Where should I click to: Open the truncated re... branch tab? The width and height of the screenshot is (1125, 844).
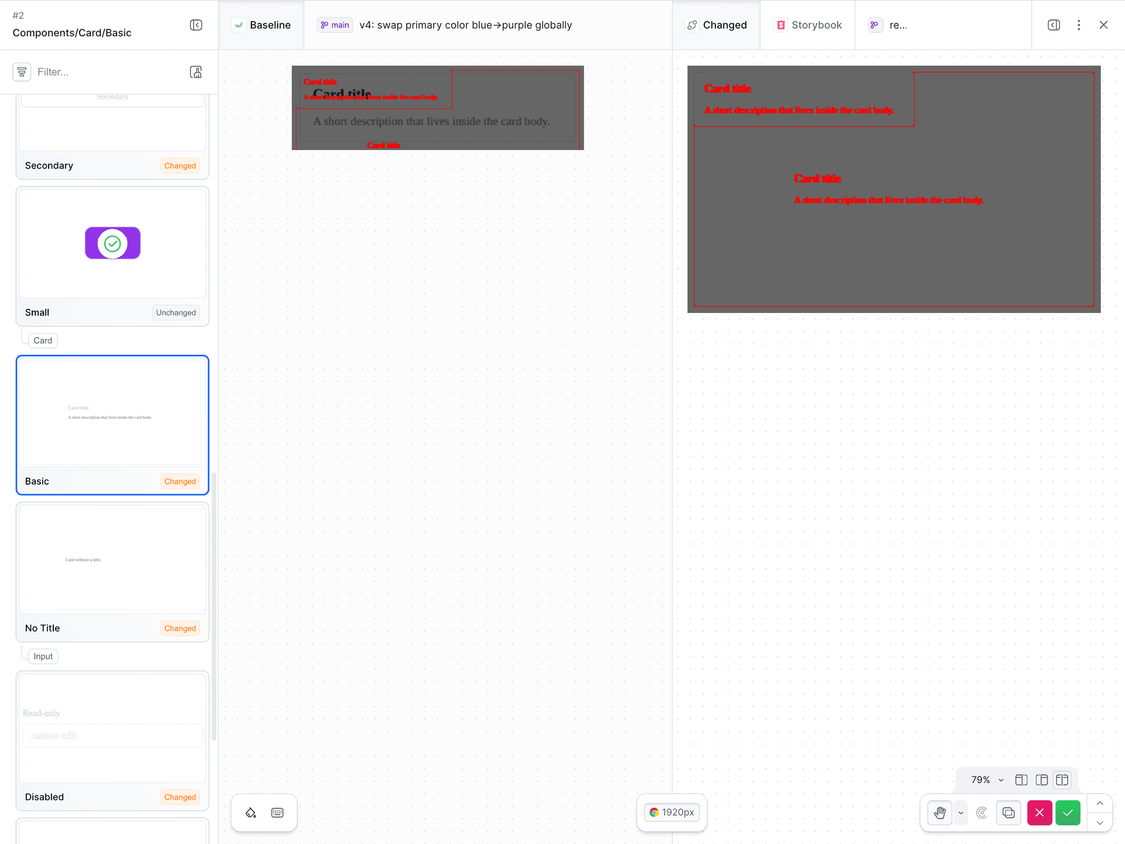coord(888,25)
